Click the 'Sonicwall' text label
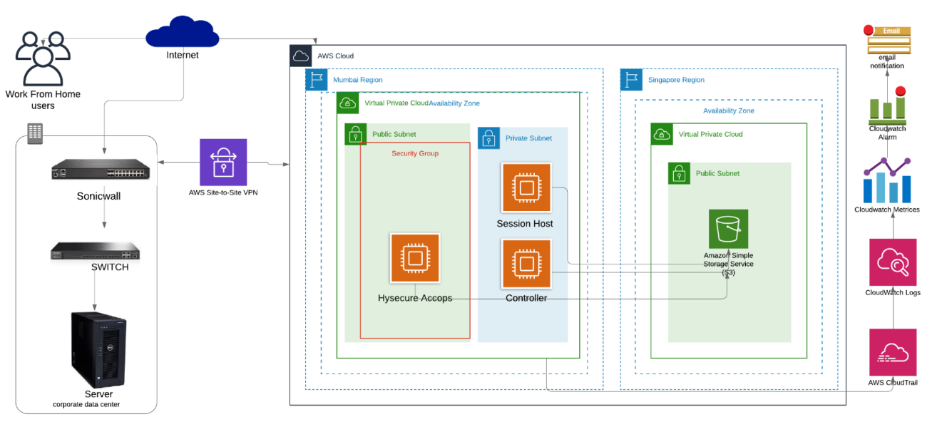 pos(98,196)
